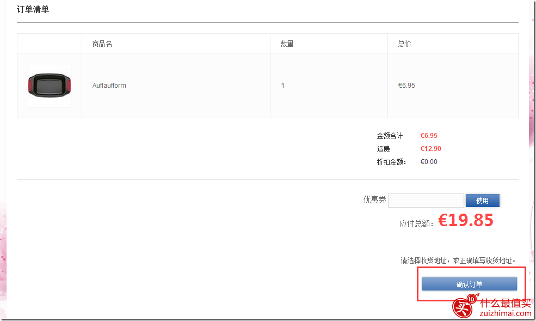
Task: Click the 订单清单 section heading
Action: point(33,10)
